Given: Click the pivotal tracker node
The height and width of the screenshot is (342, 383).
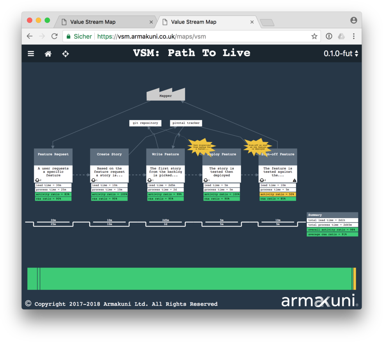Looking at the screenshot, I should coord(185,123).
